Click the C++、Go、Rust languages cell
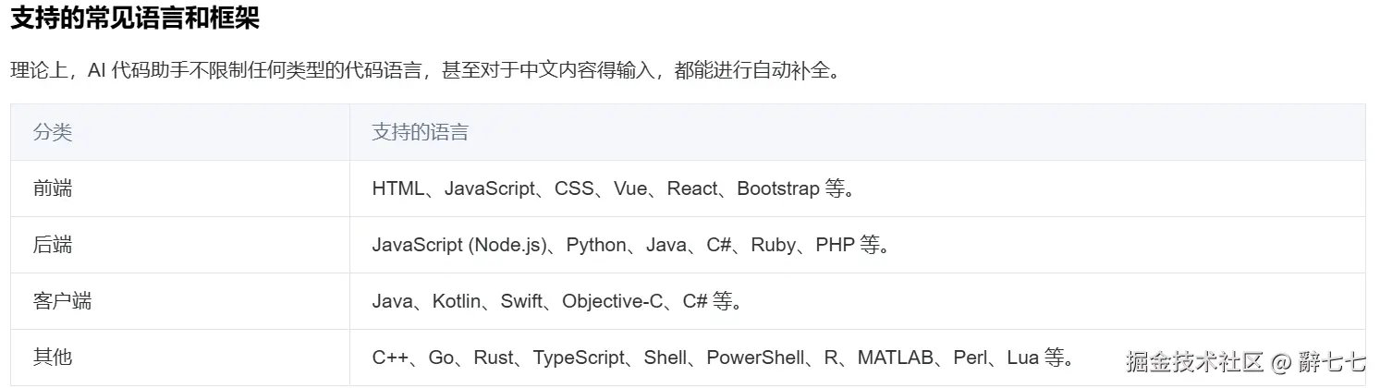 [723, 358]
